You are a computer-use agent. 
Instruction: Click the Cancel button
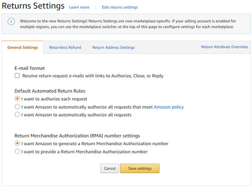(110, 168)
